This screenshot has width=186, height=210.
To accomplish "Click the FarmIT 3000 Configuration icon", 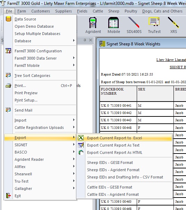I will (8, 51).
